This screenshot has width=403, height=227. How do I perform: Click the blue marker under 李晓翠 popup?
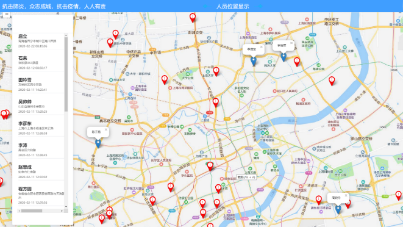coord(284,57)
